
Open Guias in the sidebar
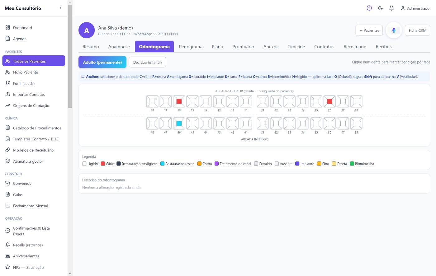(x=34, y=195)
